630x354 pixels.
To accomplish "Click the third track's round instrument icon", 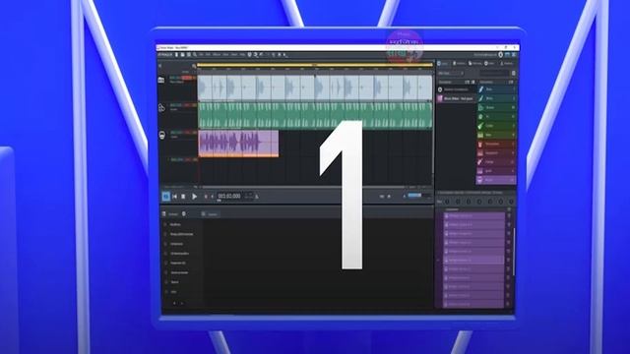I will [161, 135].
